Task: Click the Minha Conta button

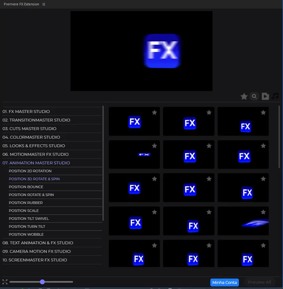Action: point(224,282)
